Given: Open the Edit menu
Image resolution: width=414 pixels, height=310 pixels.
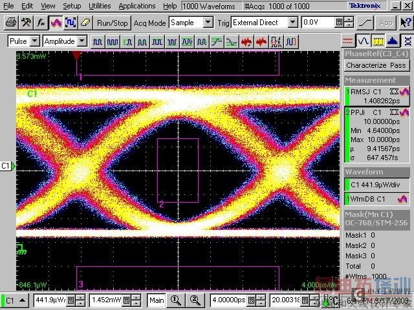Looking at the screenshot, I should coord(27,6).
